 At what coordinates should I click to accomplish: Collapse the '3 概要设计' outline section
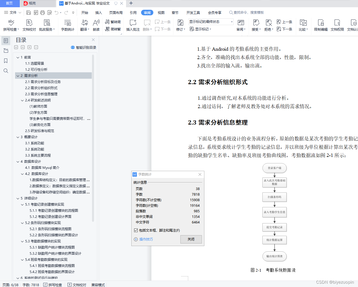pos(18,137)
